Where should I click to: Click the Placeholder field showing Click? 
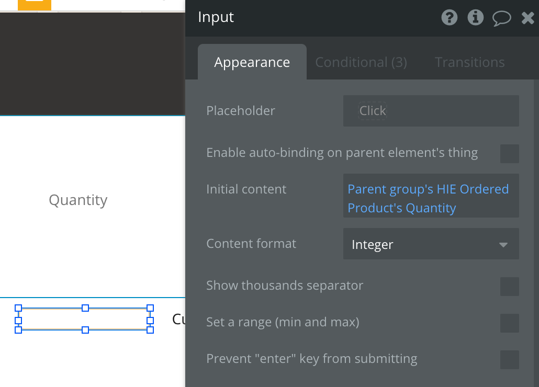click(431, 111)
